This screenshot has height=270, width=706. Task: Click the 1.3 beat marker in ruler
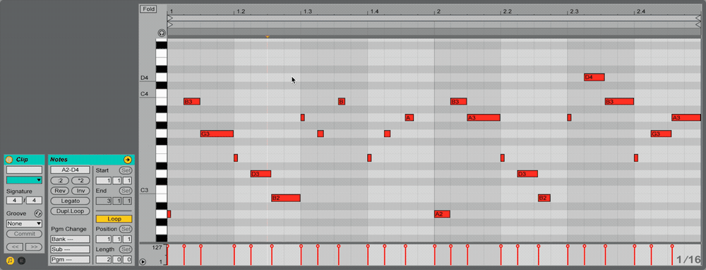click(308, 11)
